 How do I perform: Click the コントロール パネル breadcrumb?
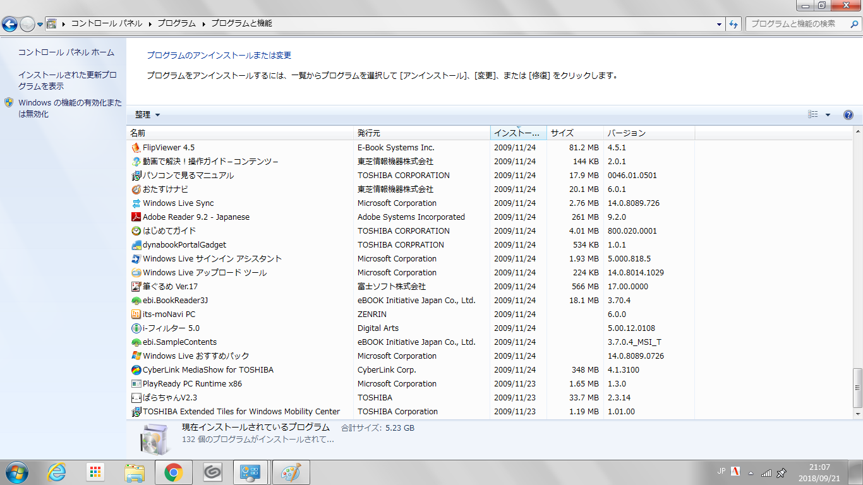coord(106,24)
